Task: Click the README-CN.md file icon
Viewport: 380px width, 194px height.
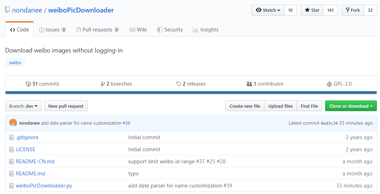Action: click(11, 162)
